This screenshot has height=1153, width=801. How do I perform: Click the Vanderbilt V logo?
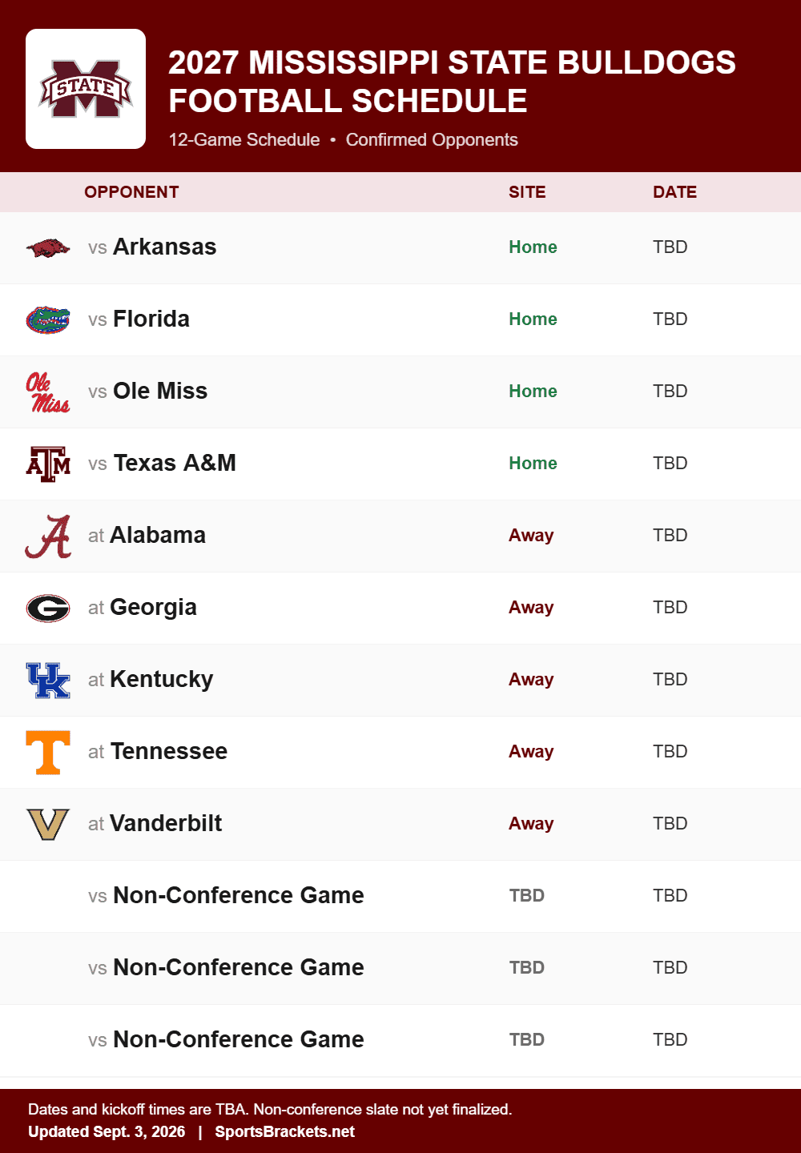[x=48, y=825]
